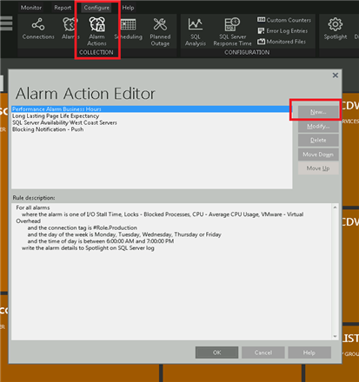Image resolution: width=359 pixels, height=382 pixels.
Task: Click the Modify... button
Action: coord(318,126)
